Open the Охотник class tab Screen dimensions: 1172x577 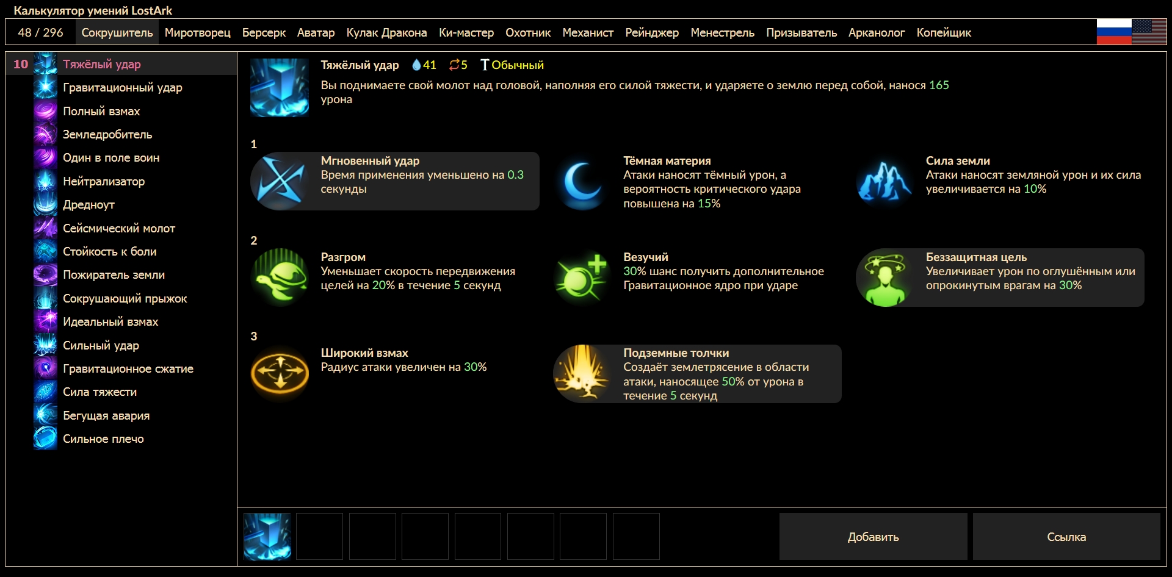[x=528, y=32]
